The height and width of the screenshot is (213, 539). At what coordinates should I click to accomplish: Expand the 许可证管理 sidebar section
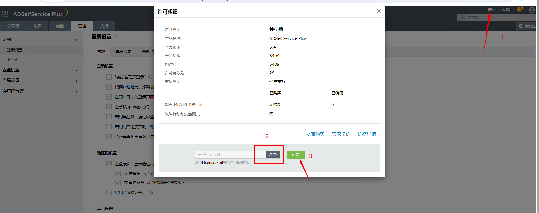tap(76, 92)
